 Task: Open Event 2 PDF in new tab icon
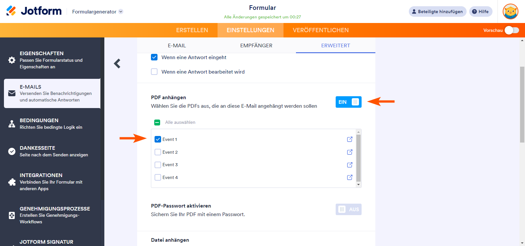point(350,152)
